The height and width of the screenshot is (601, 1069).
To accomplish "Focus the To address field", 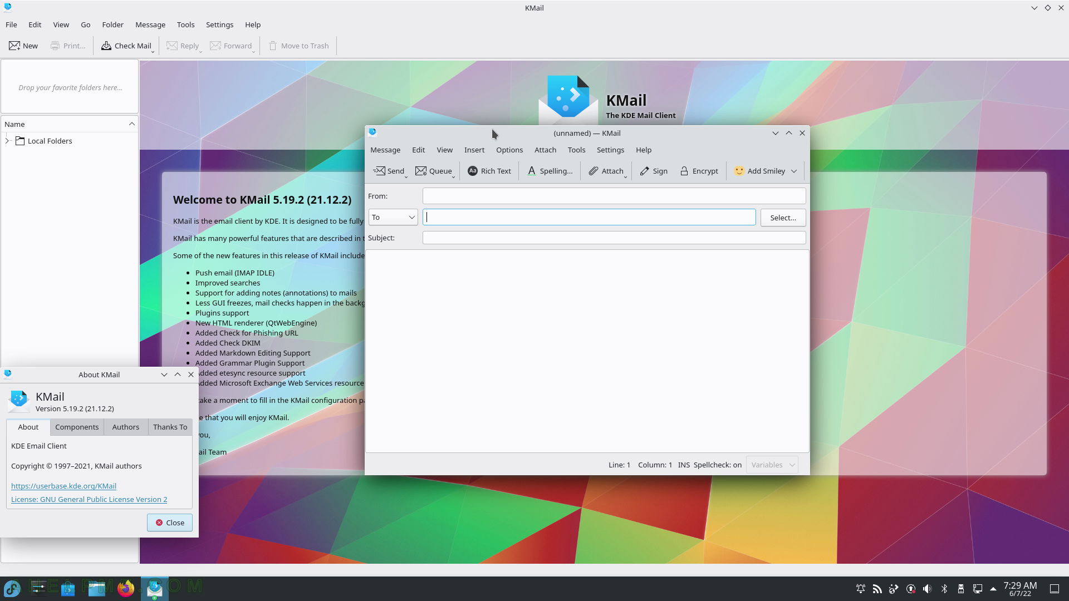I will point(589,217).
